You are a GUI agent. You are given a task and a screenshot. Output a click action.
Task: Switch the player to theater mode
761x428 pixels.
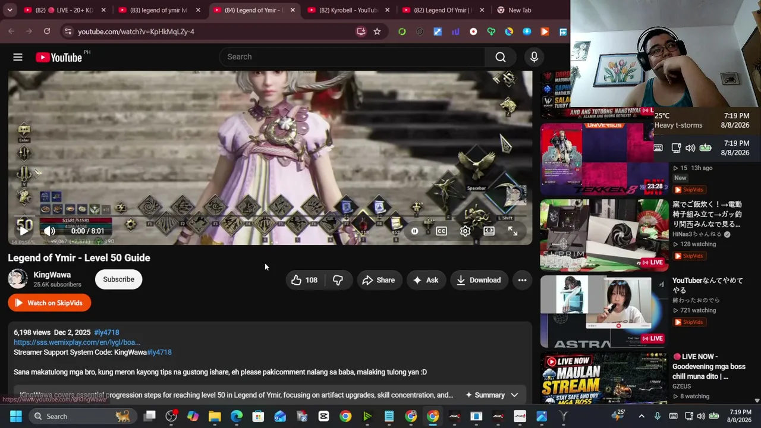[x=489, y=231]
